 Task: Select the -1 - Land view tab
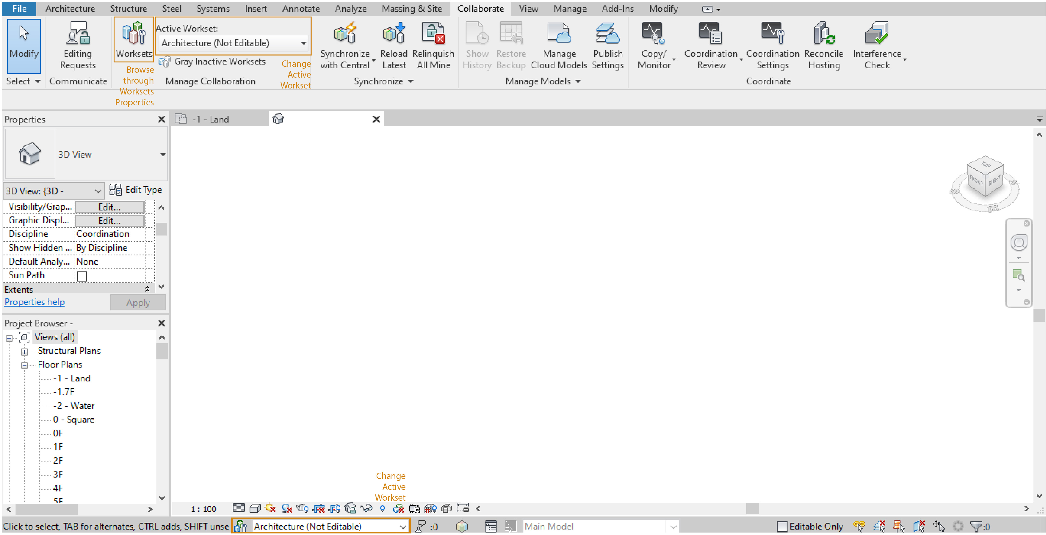(211, 119)
